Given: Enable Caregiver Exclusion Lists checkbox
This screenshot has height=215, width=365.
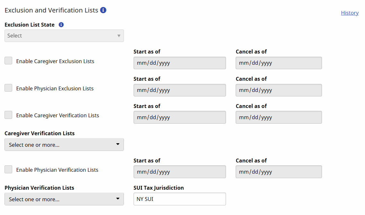Looking at the screenshot, I should 8,61.
